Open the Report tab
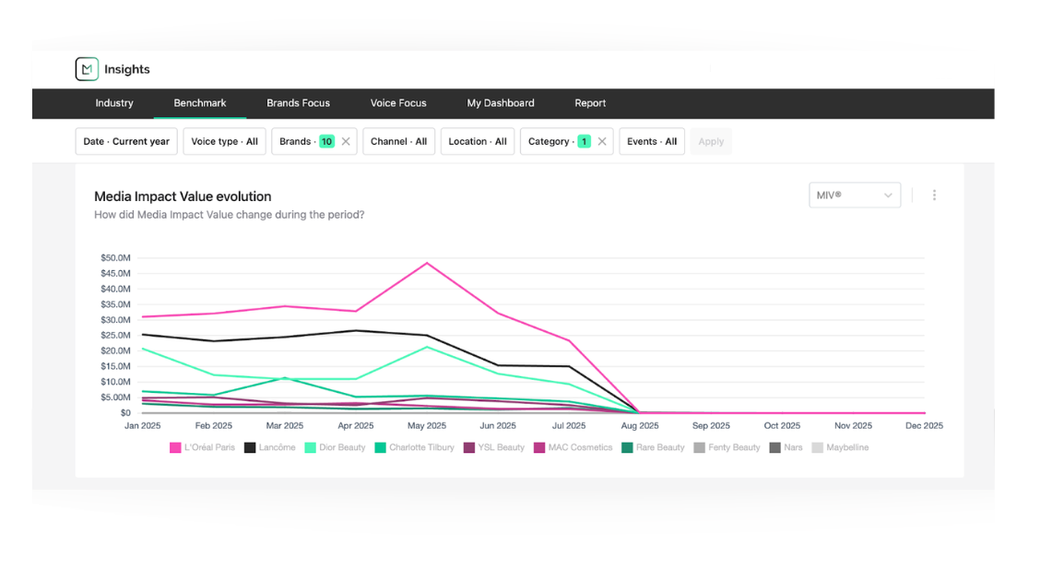Viewport: 1052px width, 569px height. click(x=590, y=103)
